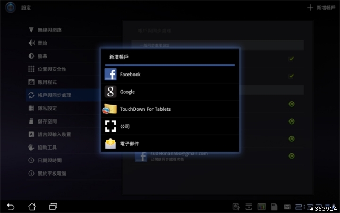Tap the settings app icon beside 設定
Image resolution: width=340 pixels, height=213 pixels.
[x=11, y=7]
